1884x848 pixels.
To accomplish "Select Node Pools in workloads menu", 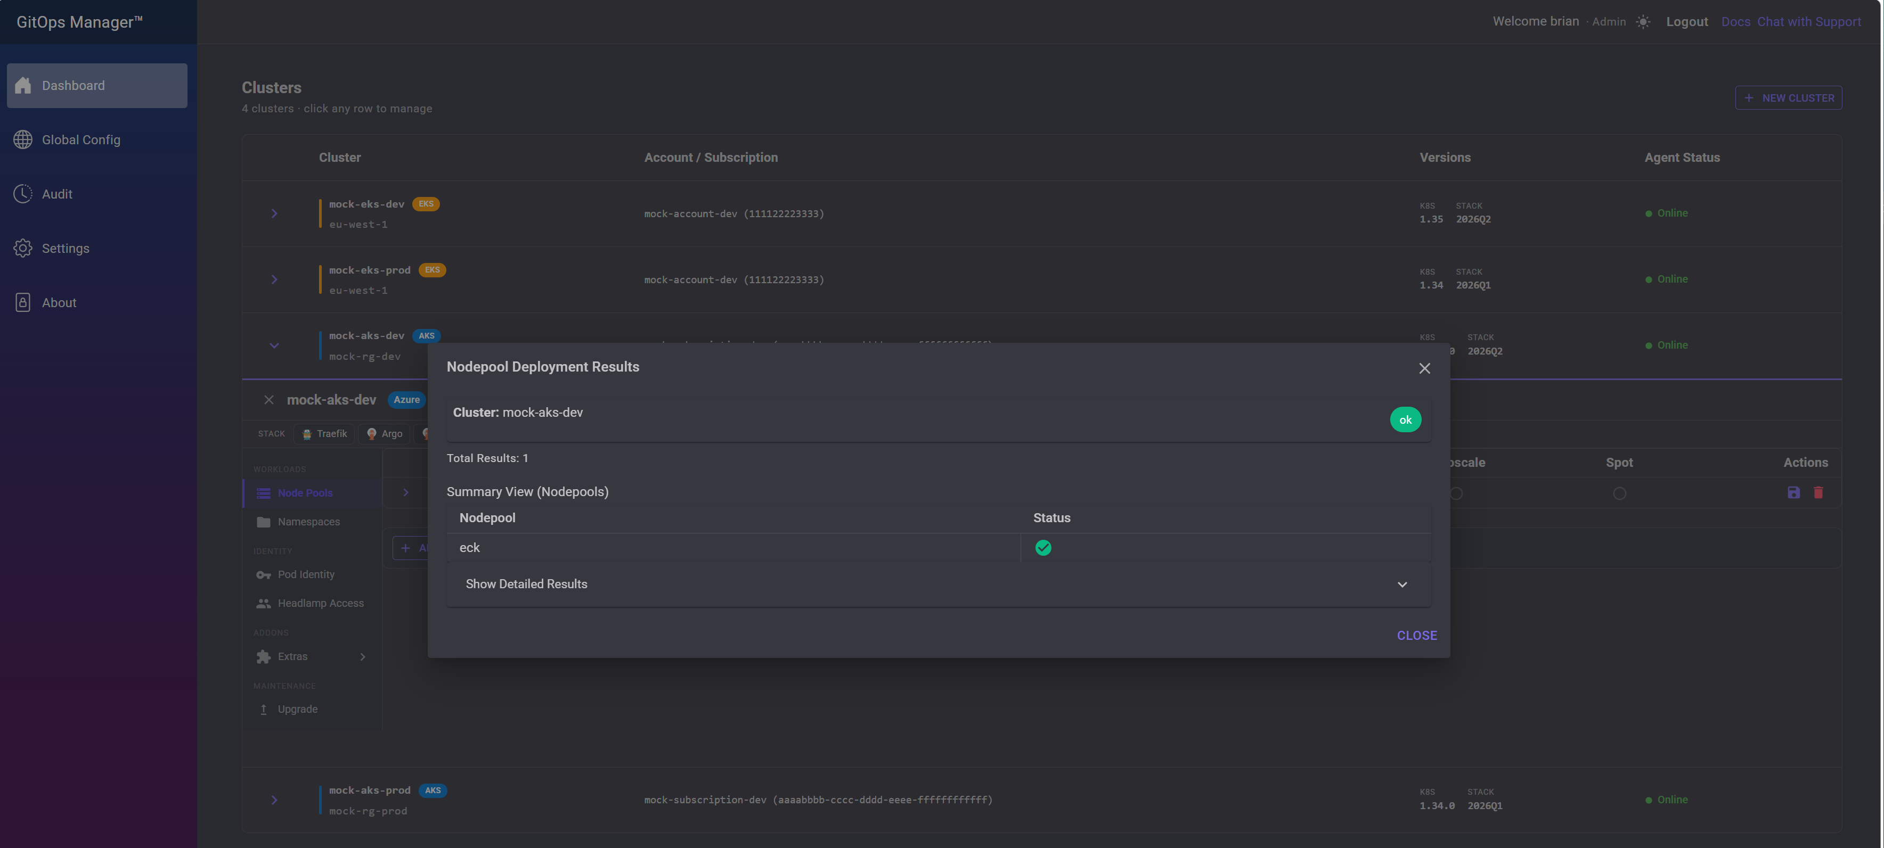I will 312,493.
